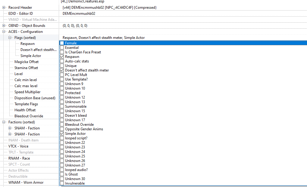Disable the Simple Actor checkbox

pyautogui.click(x=62, y=133)
